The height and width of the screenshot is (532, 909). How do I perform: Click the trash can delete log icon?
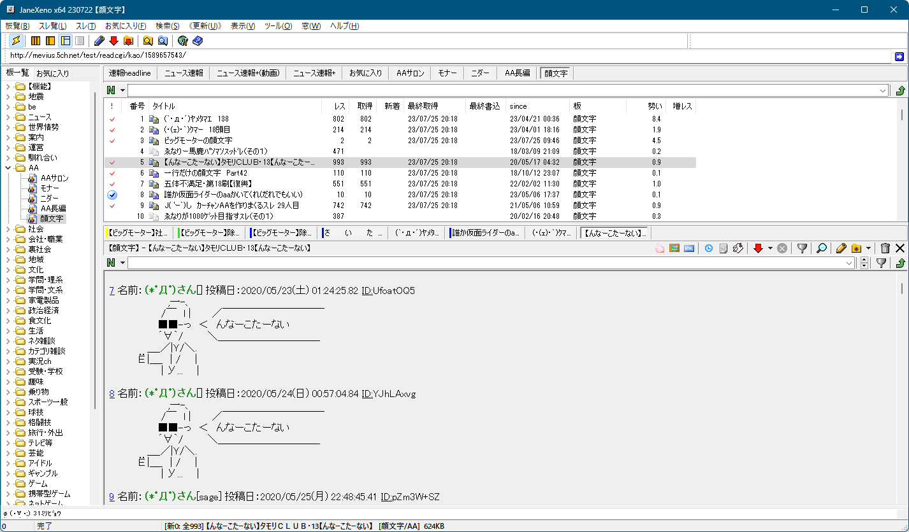pyautogui.click(x=885, y=248)
